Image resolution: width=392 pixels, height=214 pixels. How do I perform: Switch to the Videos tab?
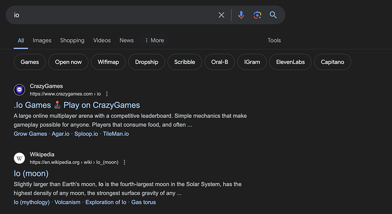(x=102, y=40)
